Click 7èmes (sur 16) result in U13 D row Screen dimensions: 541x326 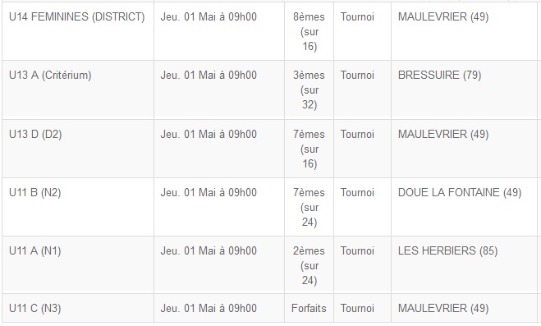click(x=309, y=149)
